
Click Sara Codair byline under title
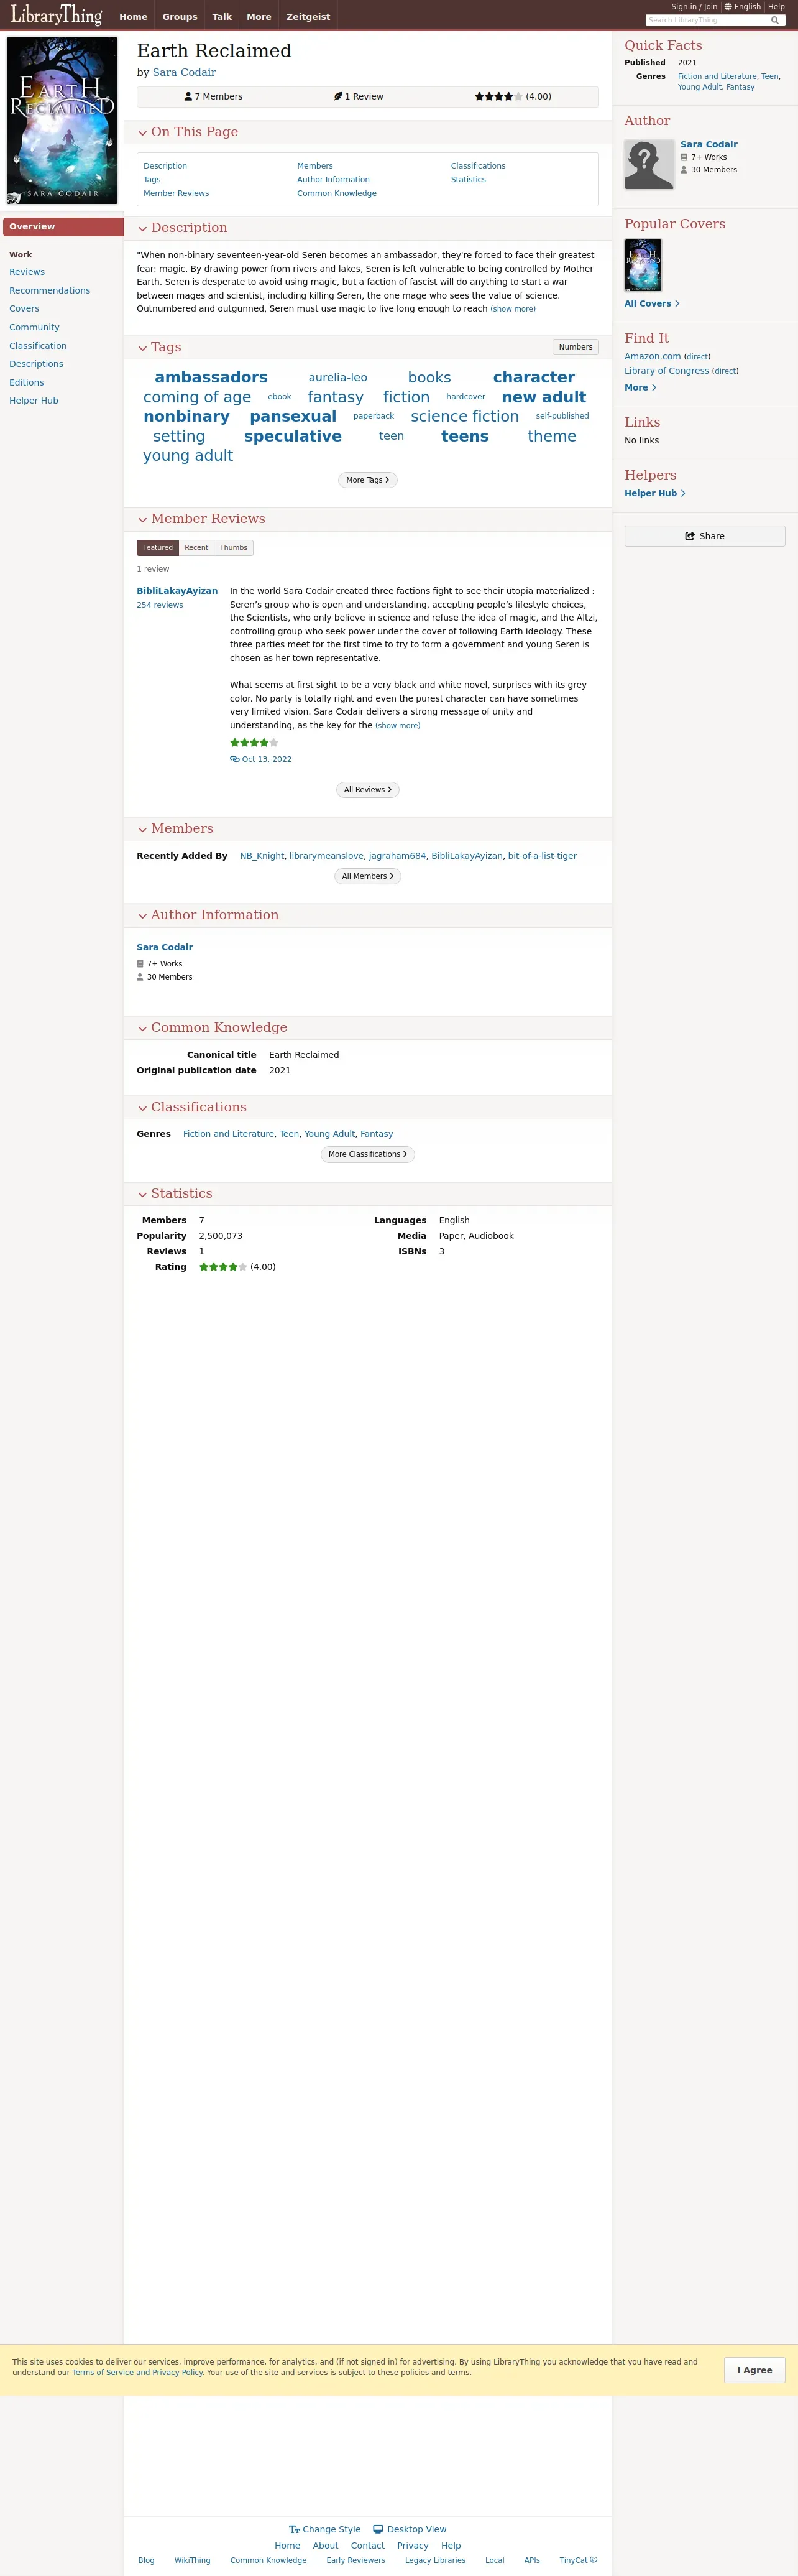[x=184, y=73]
